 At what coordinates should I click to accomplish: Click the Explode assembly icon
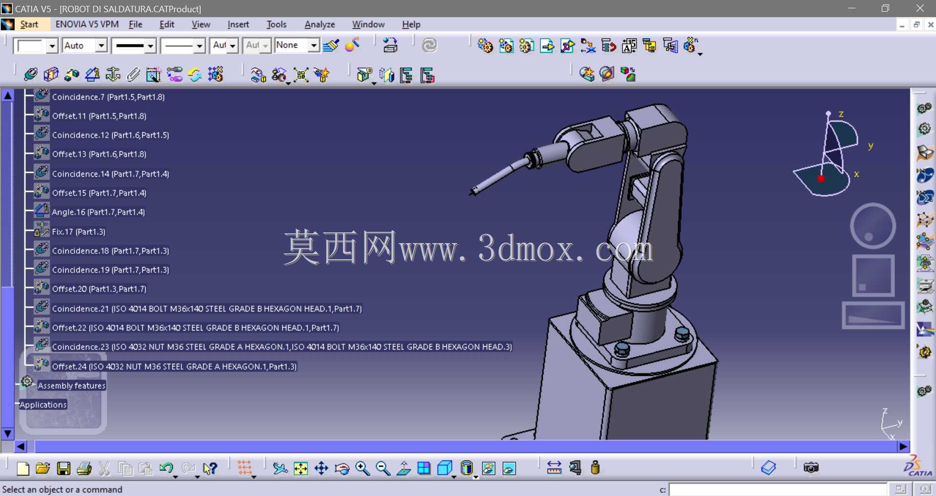(301, 75)
